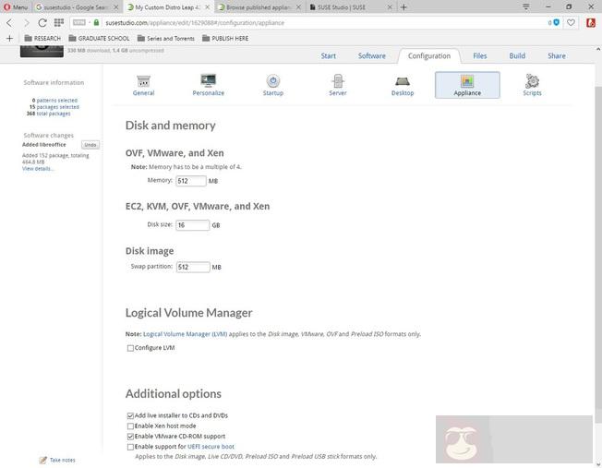The image size is (602, 468).
Task: Click the heart bookmark icon
Action: point(571,23)
